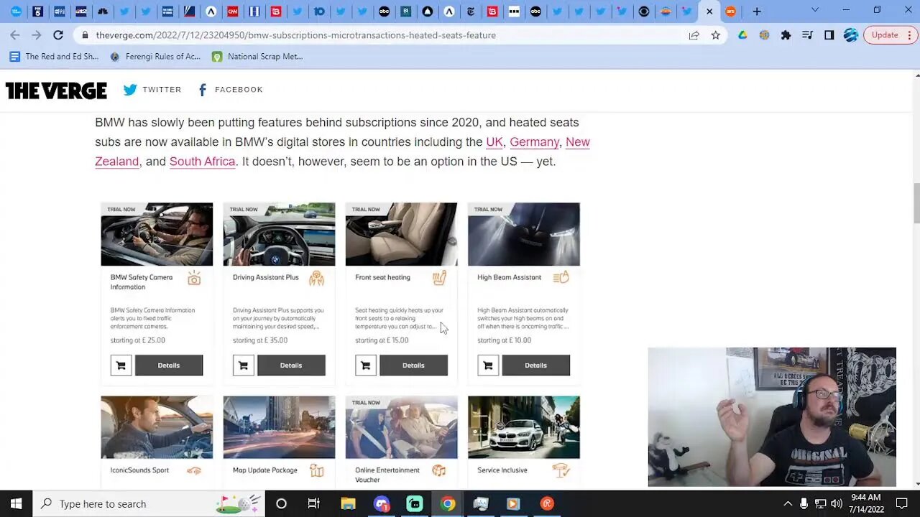Viewport: 920px width, 517px height.
Task: Open the Extensions puzzle icon
Action: tap(786, 35)
